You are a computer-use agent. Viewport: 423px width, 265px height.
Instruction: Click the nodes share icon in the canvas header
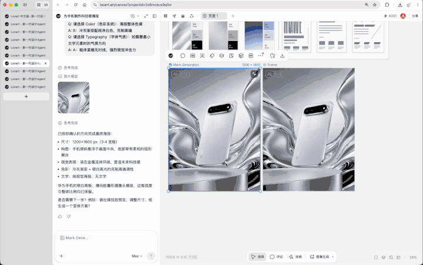174,16
